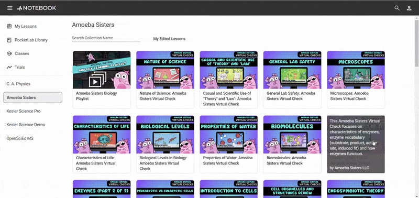Open the Microscopes lesson thumbnail

pyautogui.click(x=356, y=70)
